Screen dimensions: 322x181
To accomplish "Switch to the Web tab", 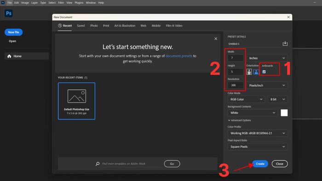I will [144, 26].
